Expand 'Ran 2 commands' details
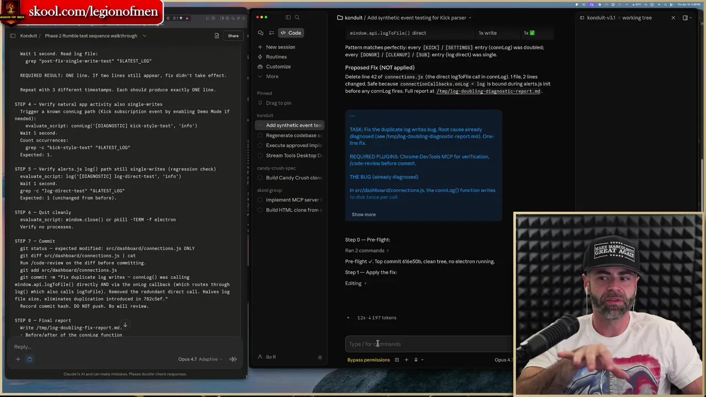Image resolution: width=706 pixels, height=397 pixels. pos(367,250)
